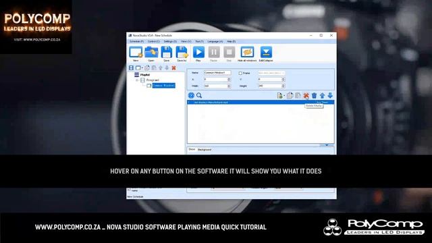This screenshot has height=243, width=432.
Task: Click the move down arrow in the playlist toolbar
Action: pos(167,67)
